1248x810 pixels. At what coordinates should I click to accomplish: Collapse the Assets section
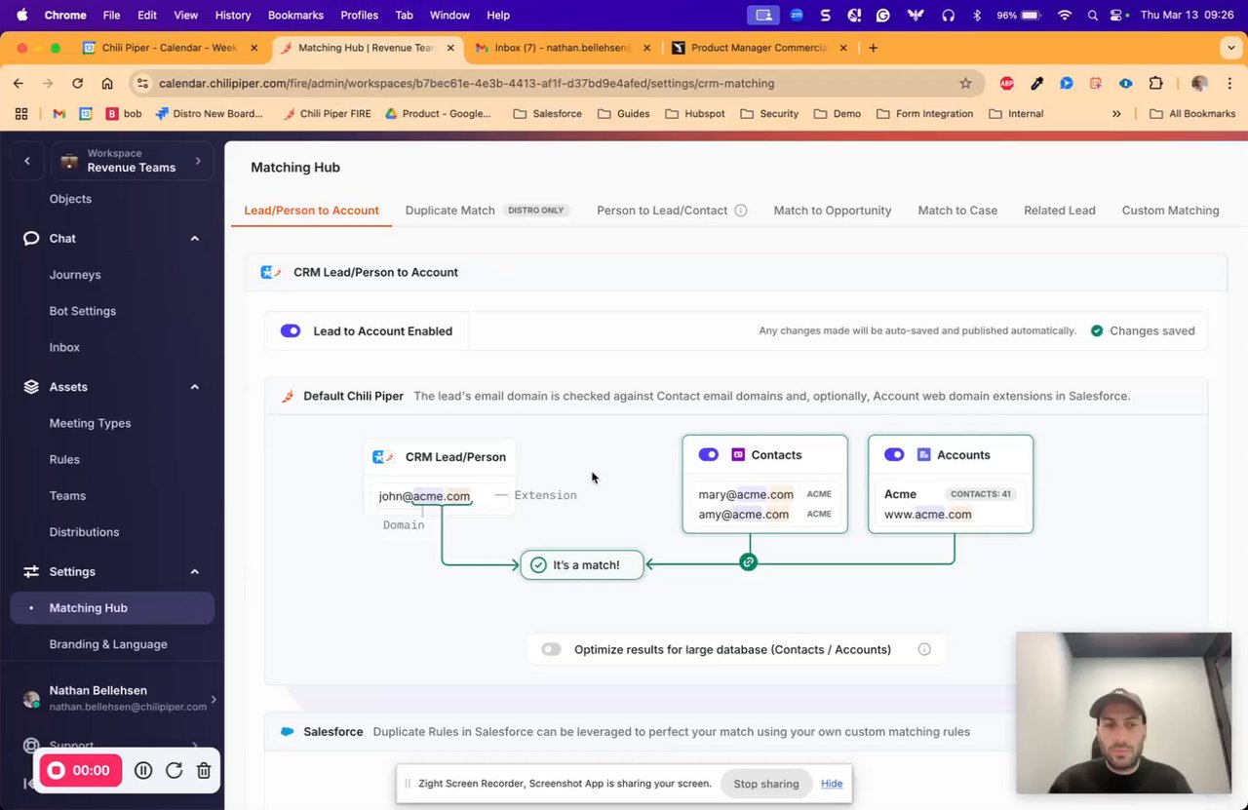pos(194,387)
